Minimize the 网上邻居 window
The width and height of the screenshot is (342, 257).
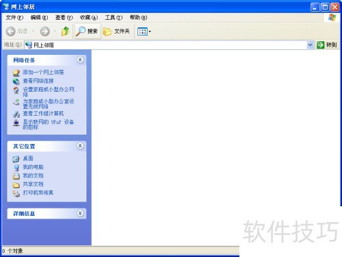(315, 7)
